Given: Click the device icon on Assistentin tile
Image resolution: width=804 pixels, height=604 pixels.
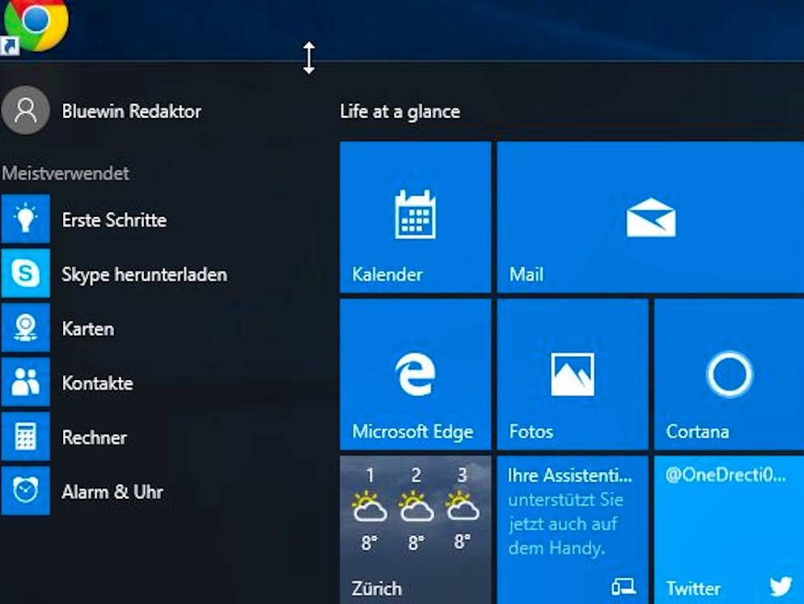Looking at the screenshot, I should (623, 586).
